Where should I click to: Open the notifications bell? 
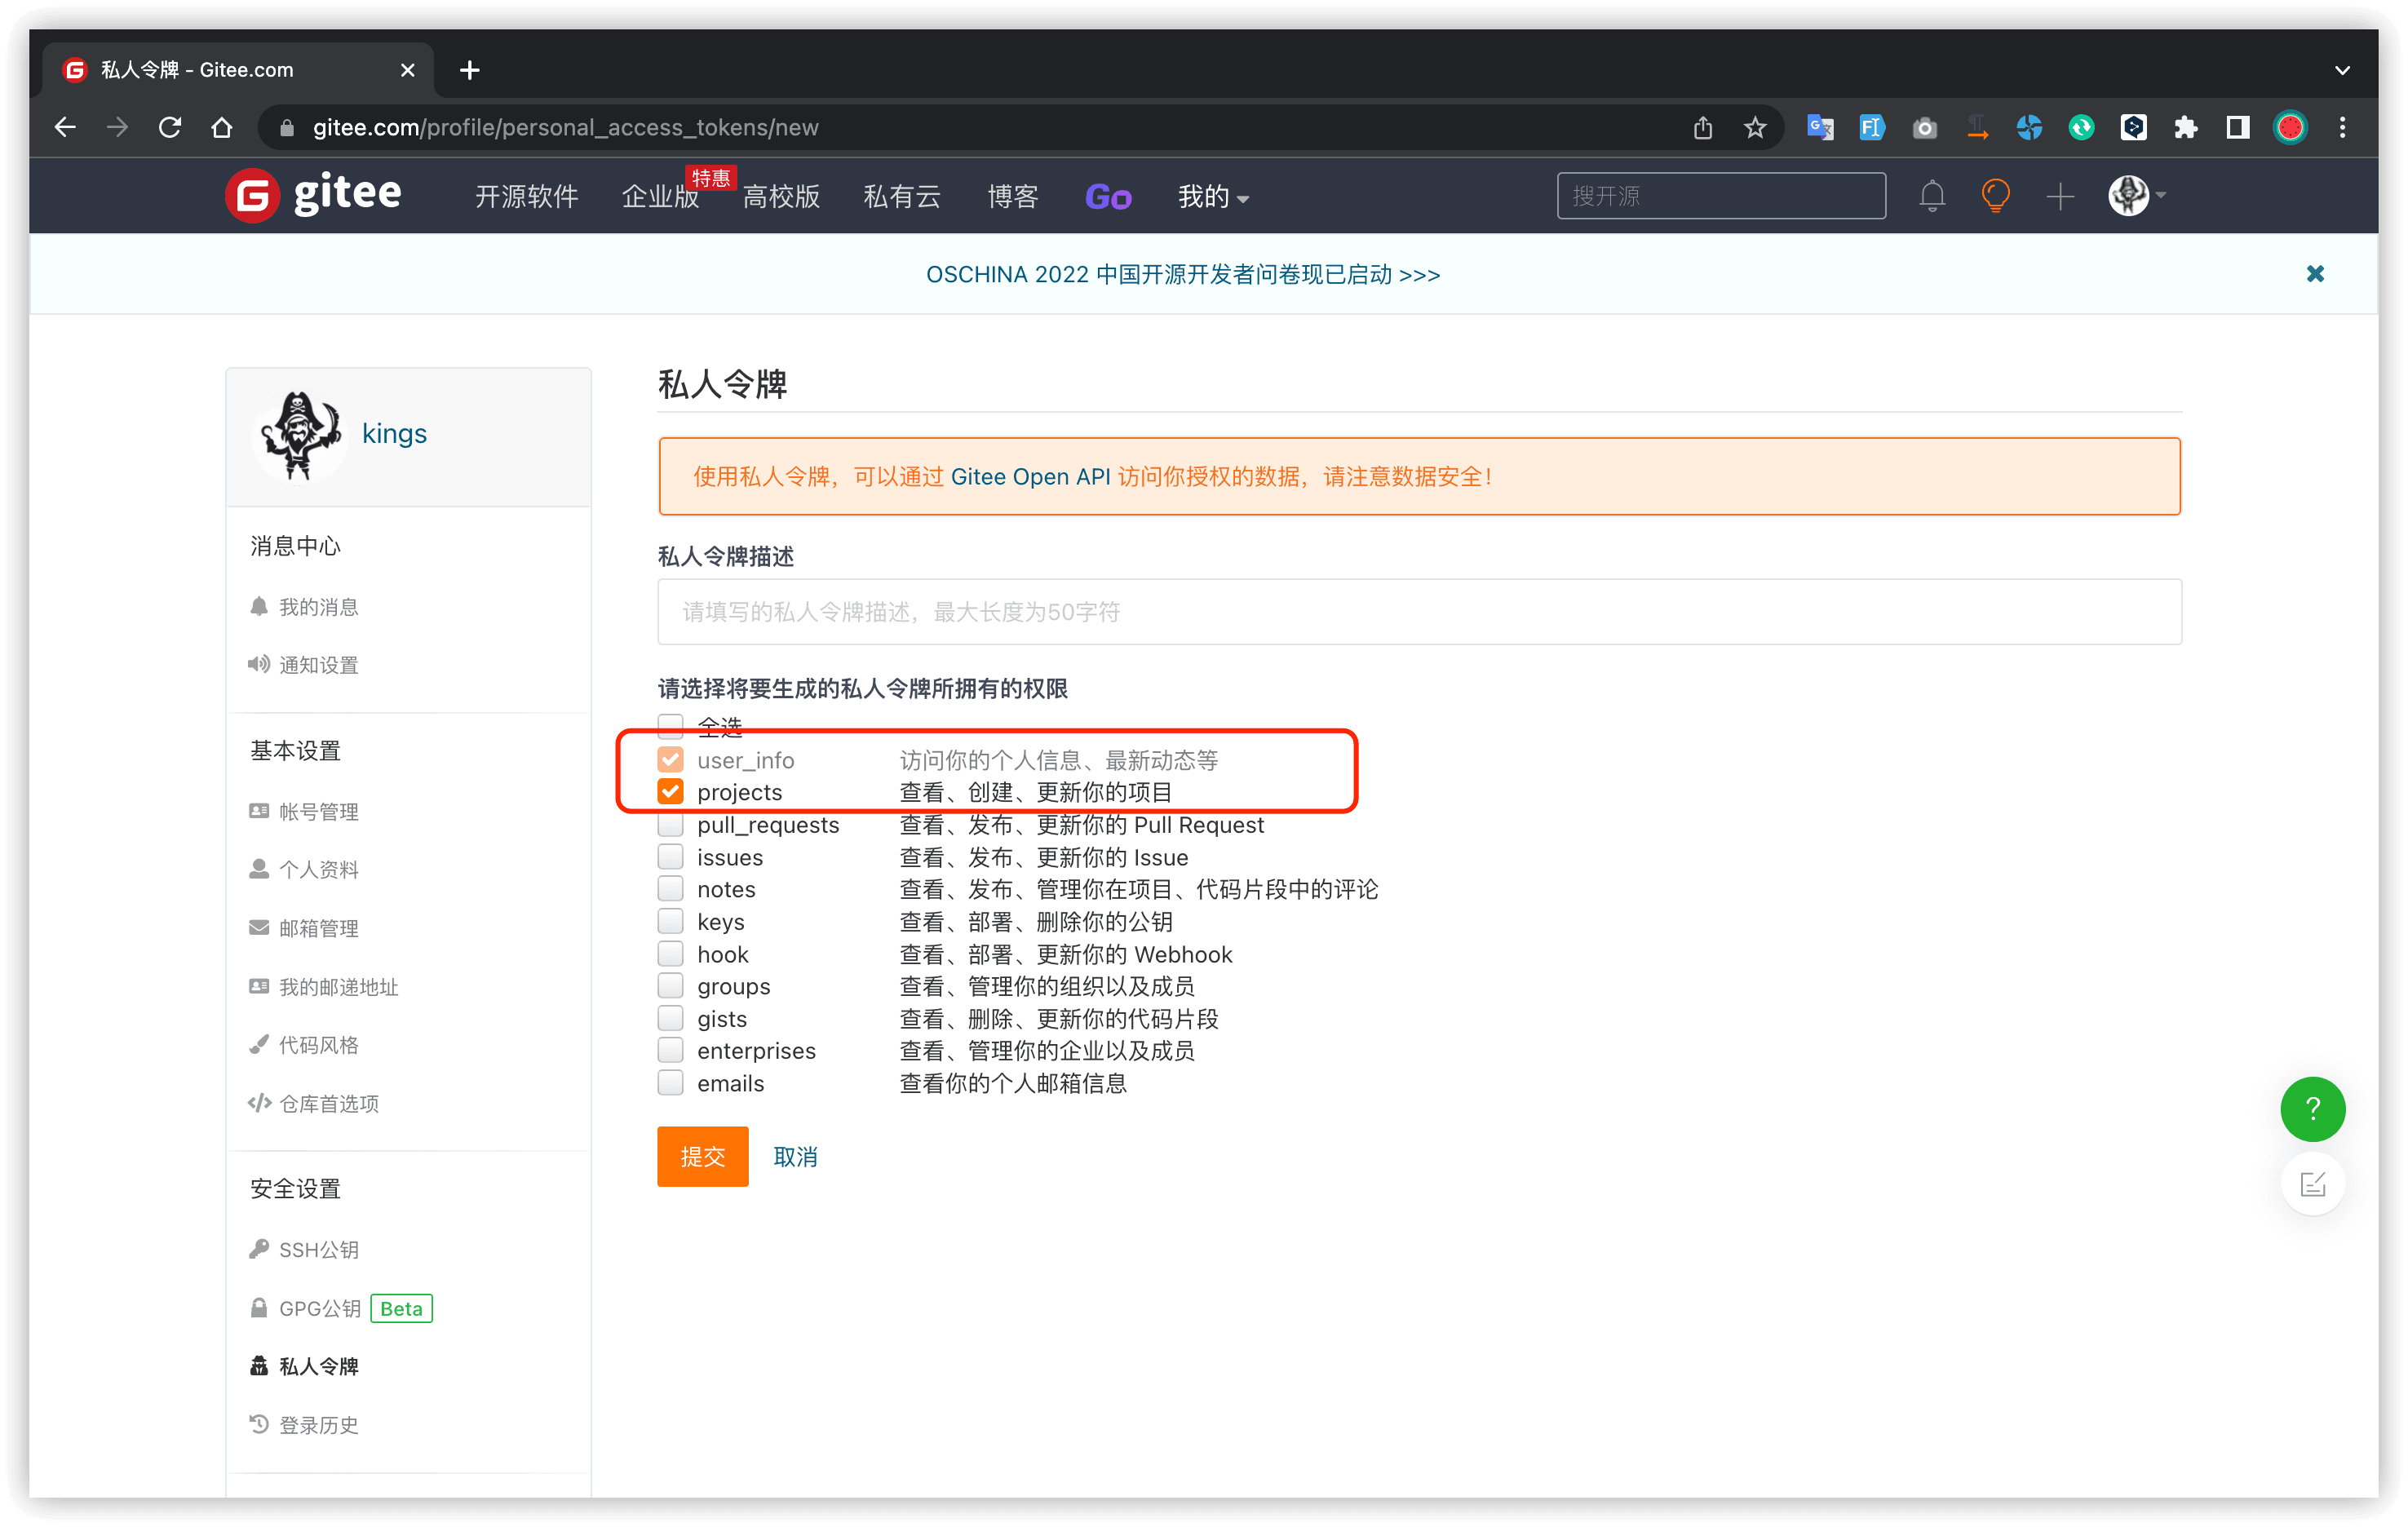pos(1930,196)
